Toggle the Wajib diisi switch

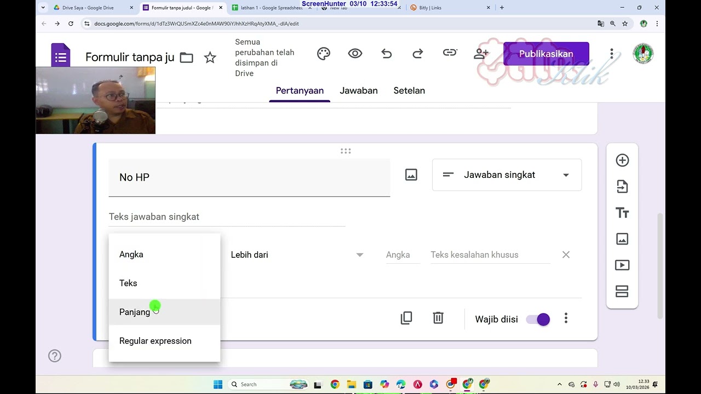coord(538,320)
